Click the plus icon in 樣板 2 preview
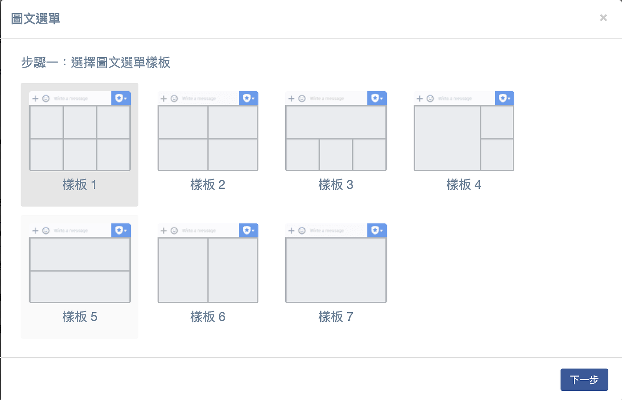 (x=164, y=99)
